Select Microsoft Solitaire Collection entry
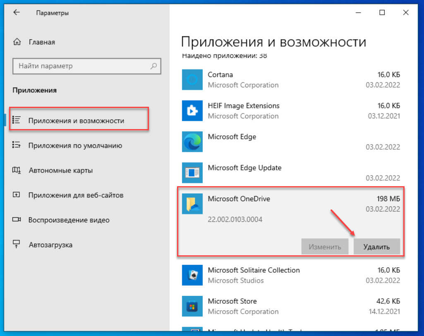 [x=254, y=270]
